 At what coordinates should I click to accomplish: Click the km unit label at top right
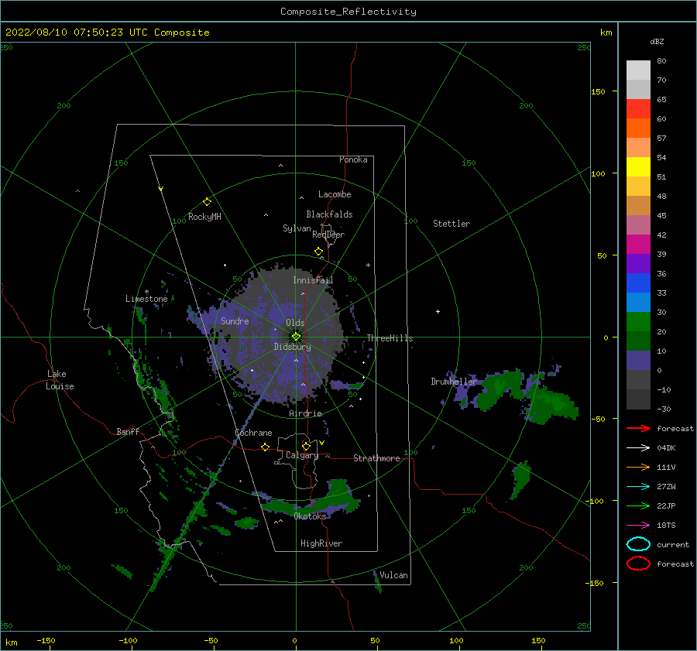(606, 33)
